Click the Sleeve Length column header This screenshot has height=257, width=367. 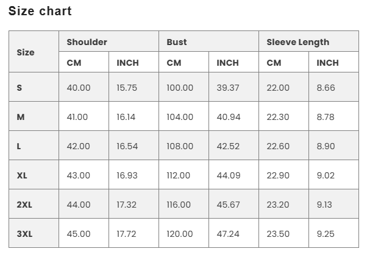298,42
